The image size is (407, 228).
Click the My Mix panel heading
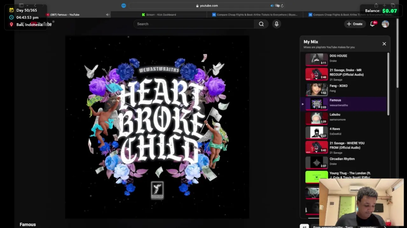point(311,41)
